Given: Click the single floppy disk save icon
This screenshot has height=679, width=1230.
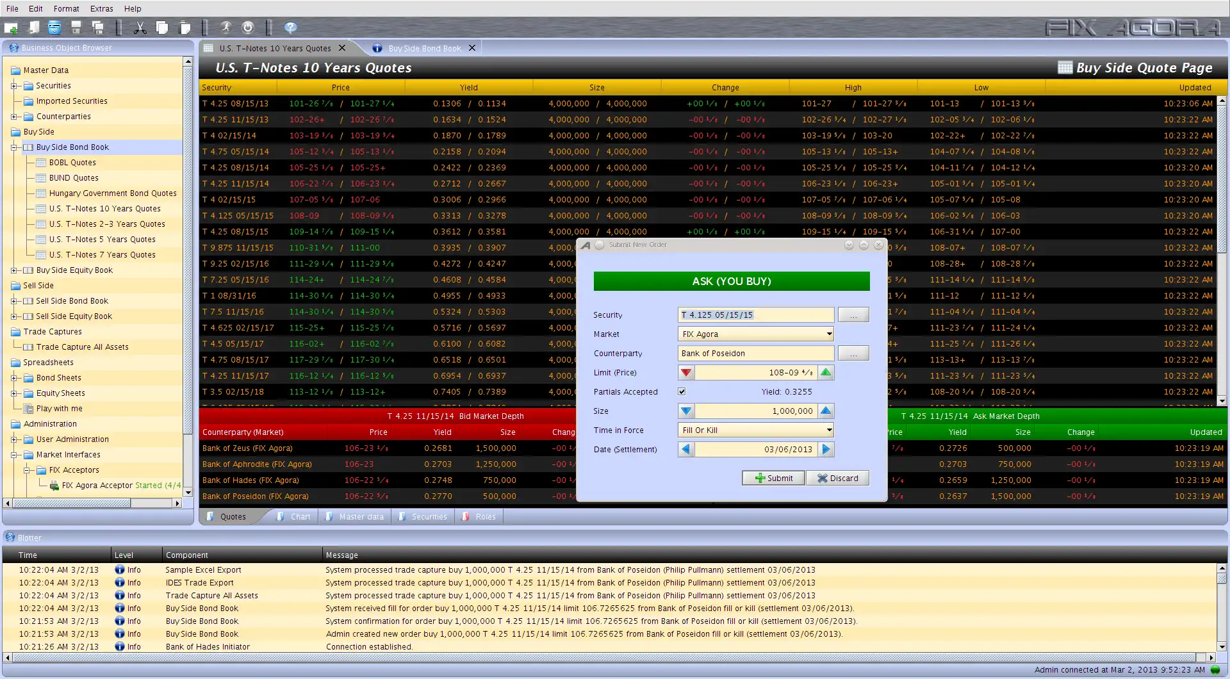Looking at the screenshot, I should (x=76, y=28).
